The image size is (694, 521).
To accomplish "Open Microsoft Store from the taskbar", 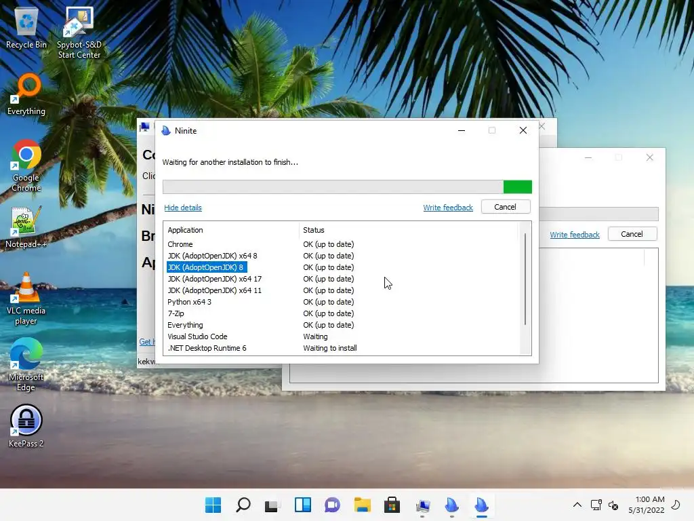I will tap(392, 505).
